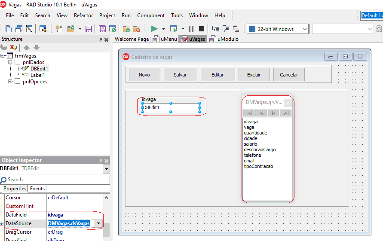Click the Salvar button on the form

[x=180, y=75]
